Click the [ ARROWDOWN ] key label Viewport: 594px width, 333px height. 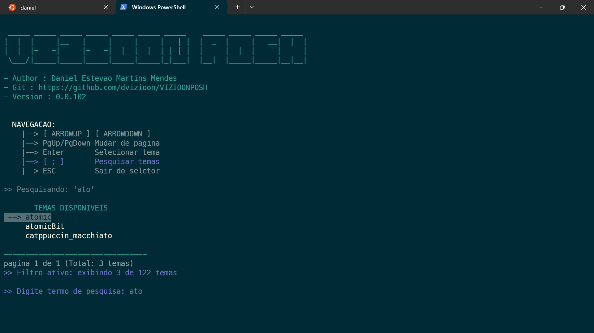click(x=123, y=134)
